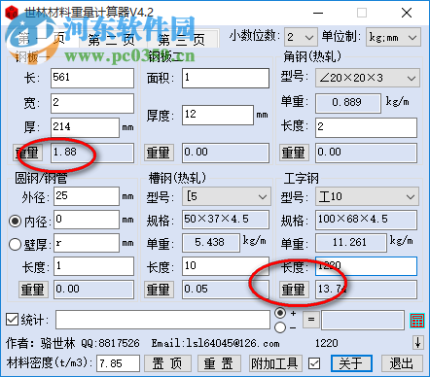
Task: Click the down arrow icon near 1220
Action: point(417,342)
